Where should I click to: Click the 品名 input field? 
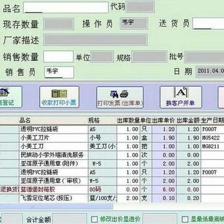(x=66, y=7)
